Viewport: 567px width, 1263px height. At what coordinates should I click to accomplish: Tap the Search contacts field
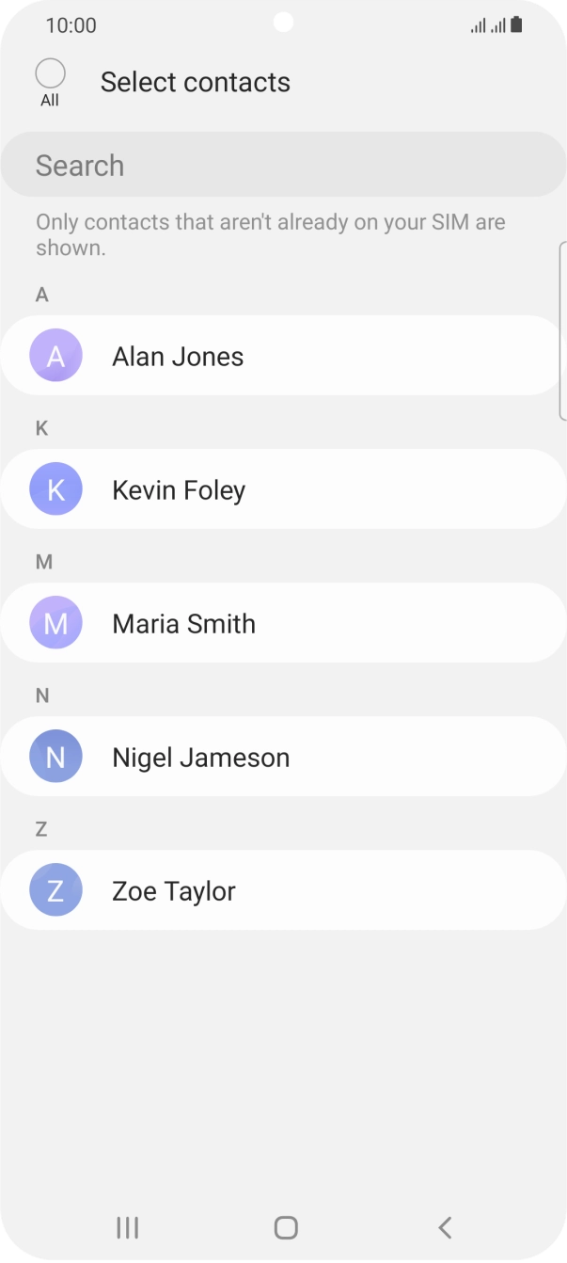click(282, 166)
